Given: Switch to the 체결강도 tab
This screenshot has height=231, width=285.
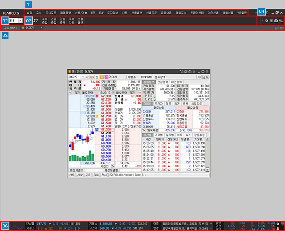Looking at the screenshot, I should click(196, 104).
